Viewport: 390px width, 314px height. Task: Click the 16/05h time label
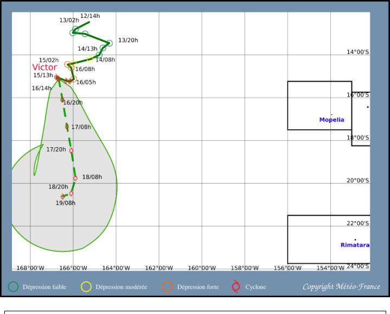click(x=86, y=82)
